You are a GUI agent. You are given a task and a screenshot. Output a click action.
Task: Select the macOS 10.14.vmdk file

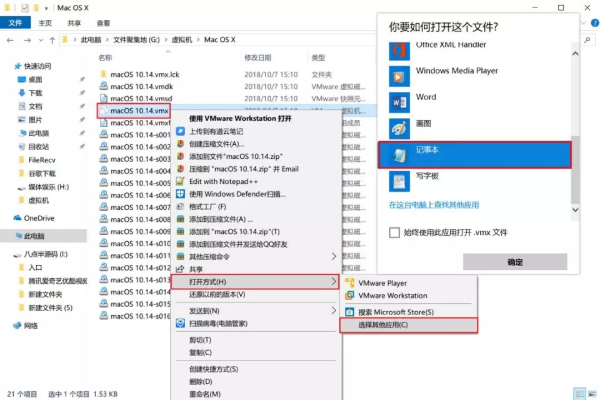(x=142, y=86)
